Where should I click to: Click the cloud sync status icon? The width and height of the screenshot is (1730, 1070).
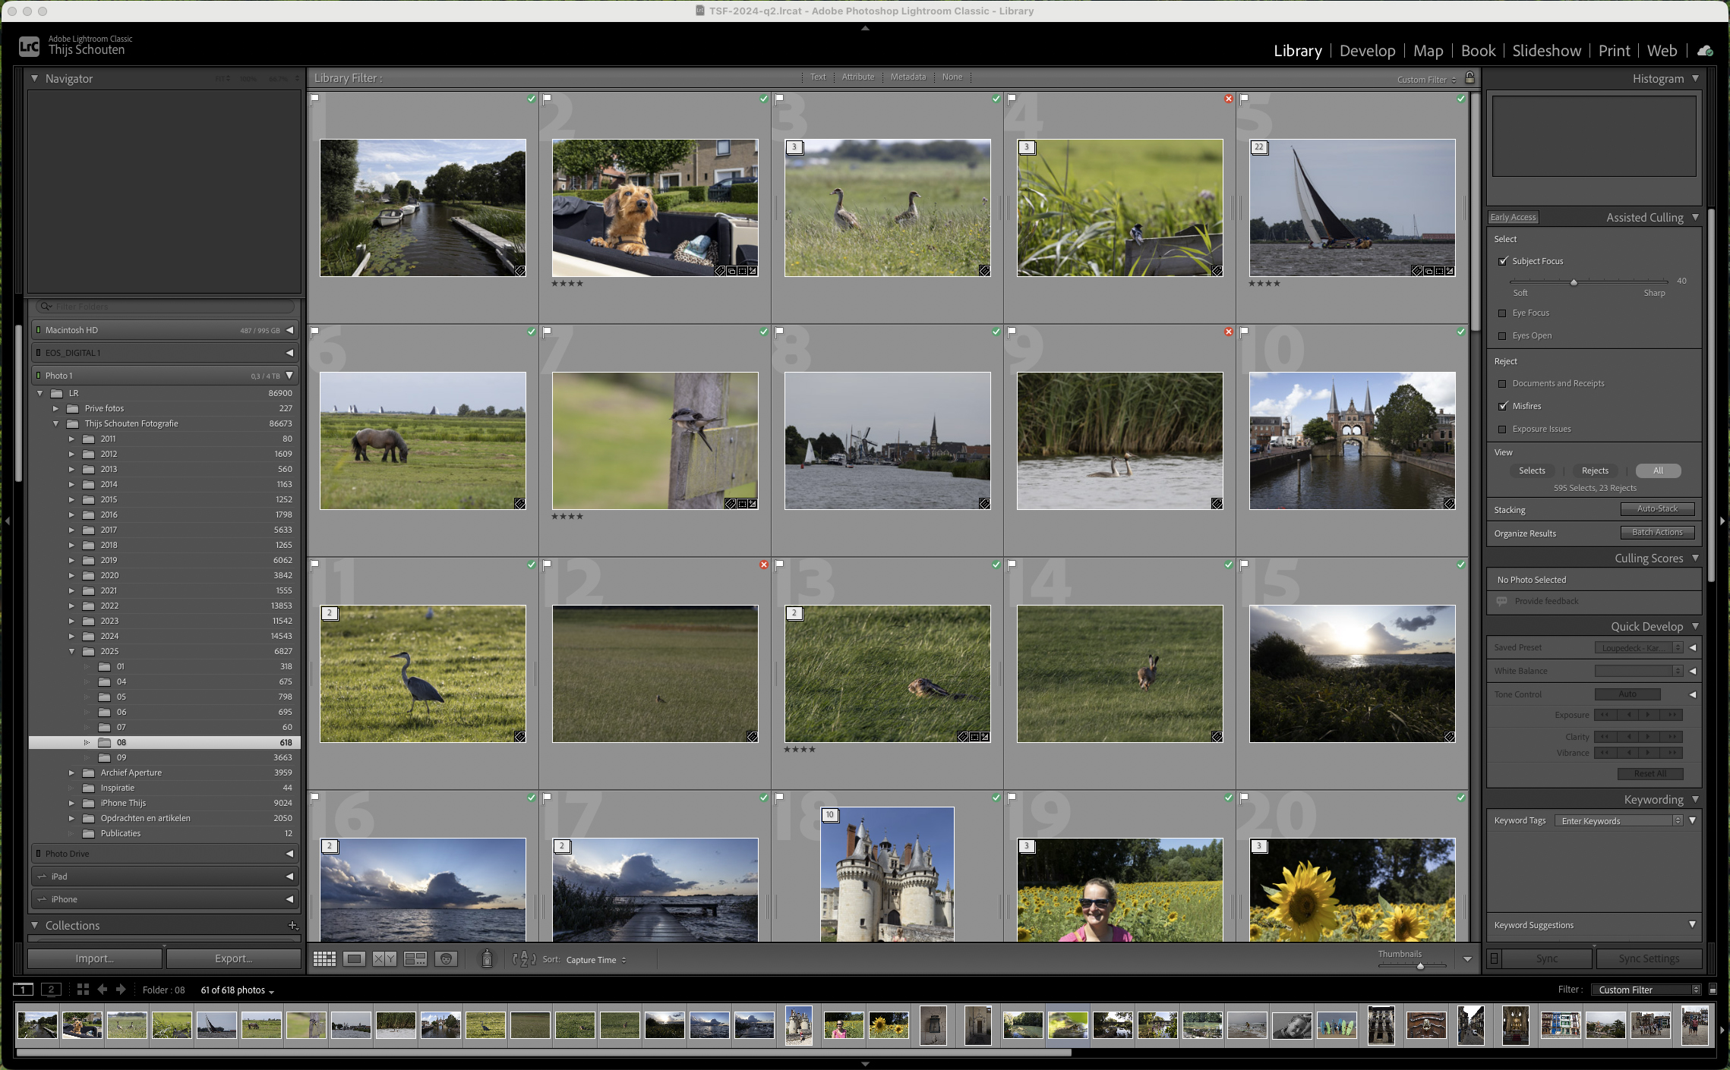(x=1704, y=51)
